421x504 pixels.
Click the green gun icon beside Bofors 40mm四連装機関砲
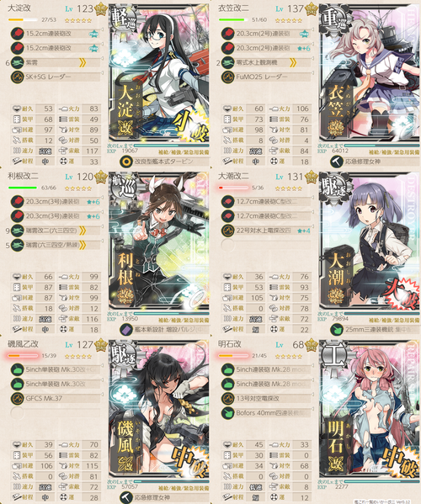(x=227, y=413)
